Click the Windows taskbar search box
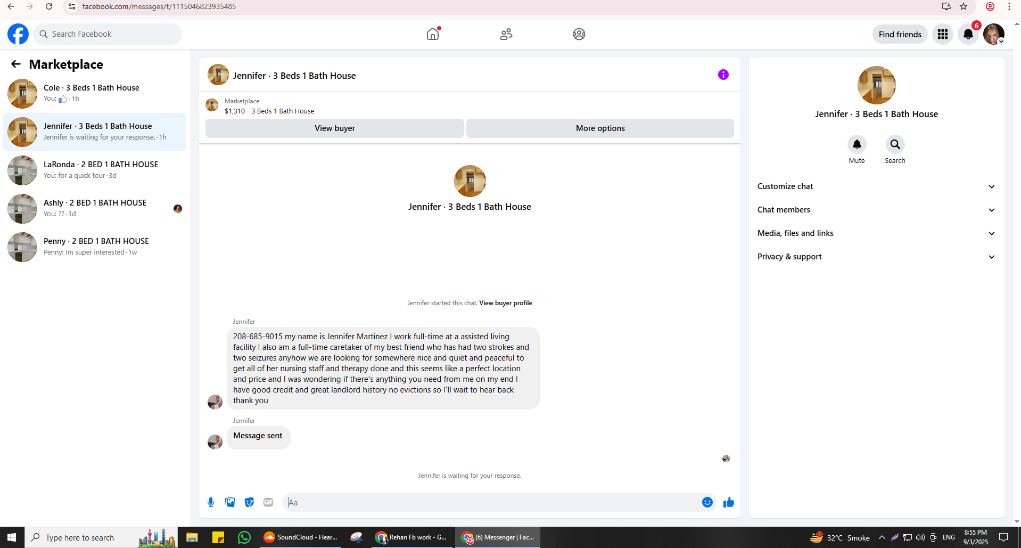This screenshot has width=1021, height=548. 101,537
